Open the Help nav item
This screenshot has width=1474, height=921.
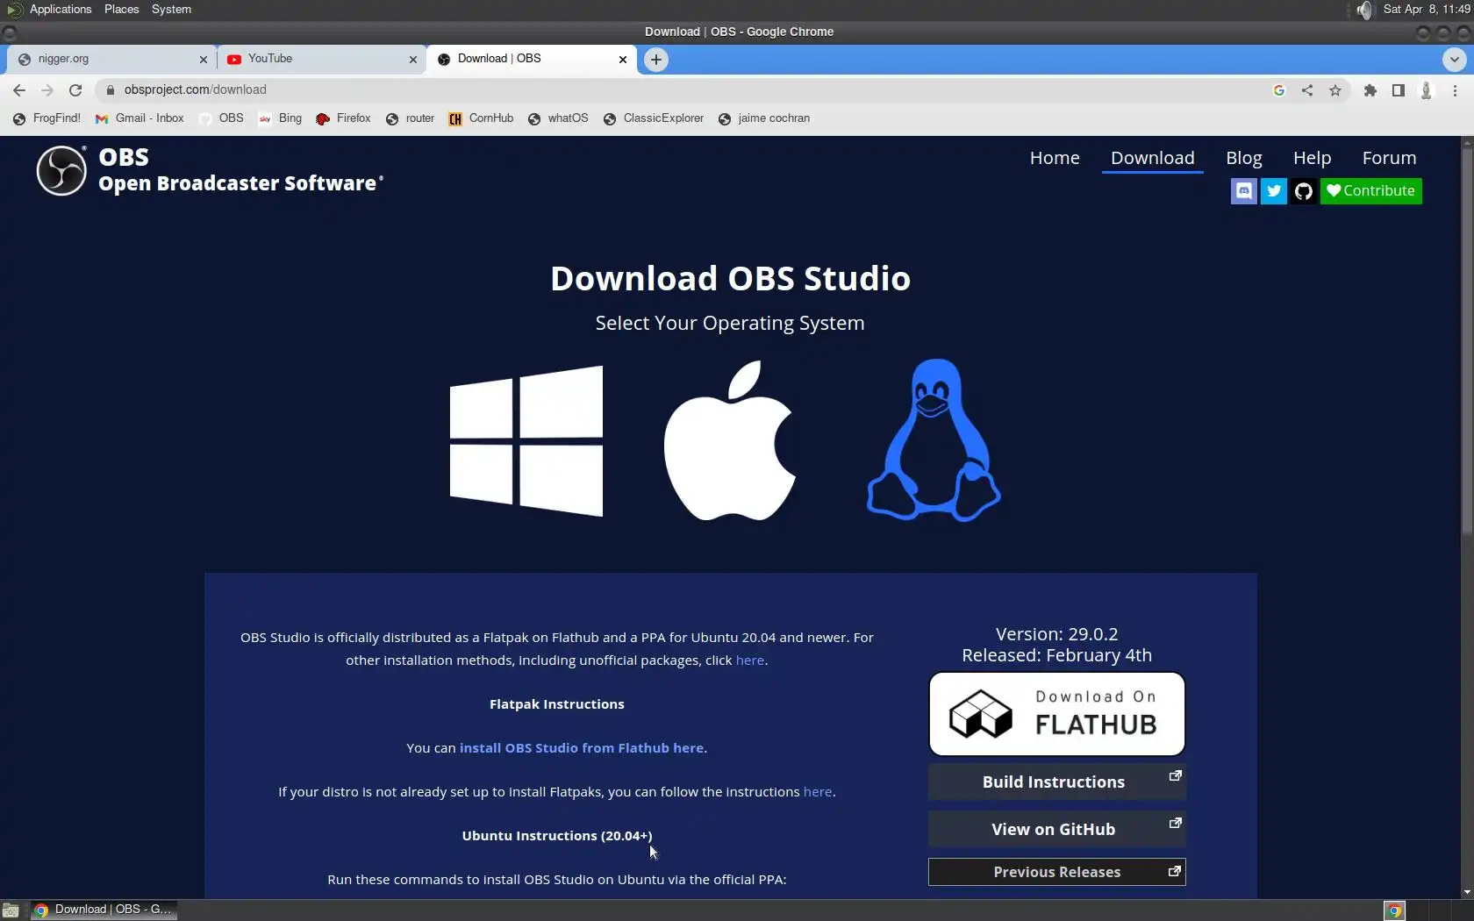pyautogui.click(x=1312, y=158)
